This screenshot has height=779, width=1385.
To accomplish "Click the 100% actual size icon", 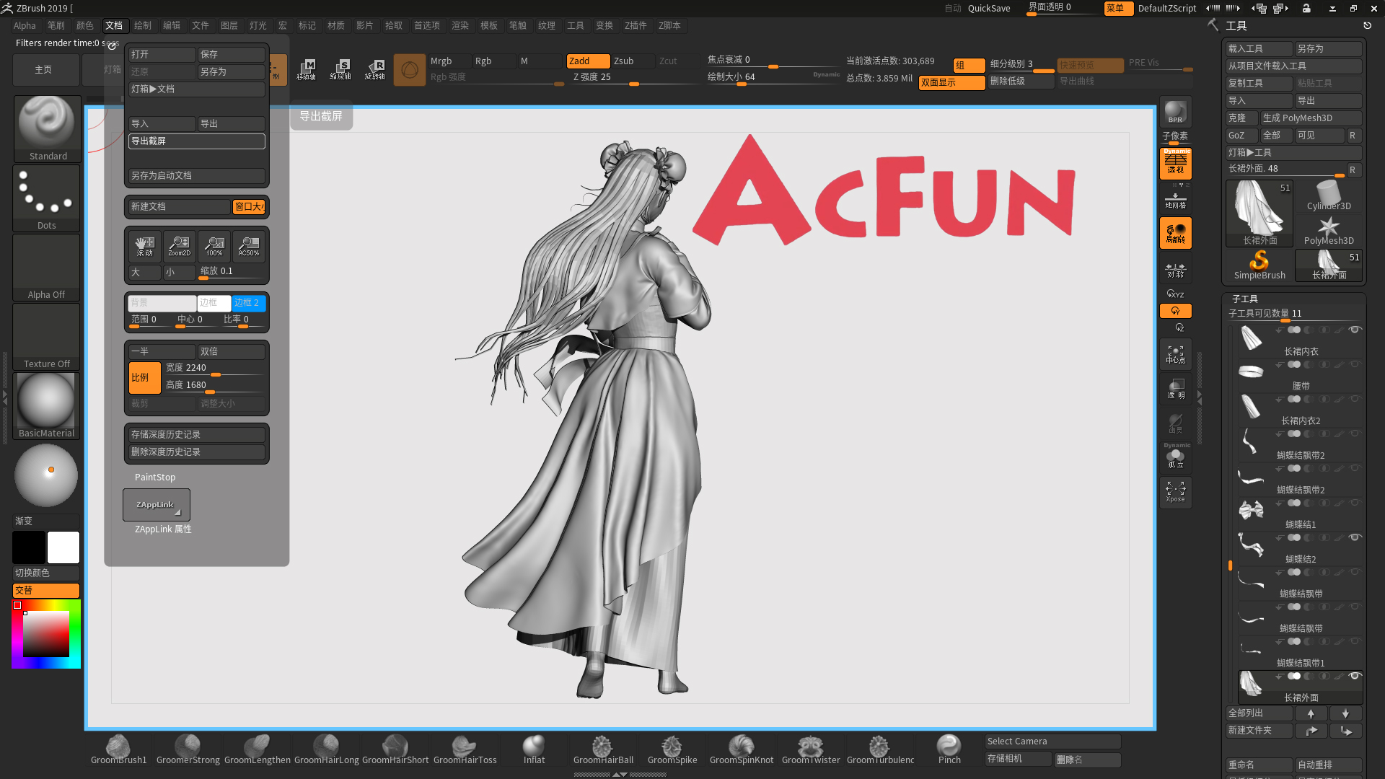I will (214, 246).
